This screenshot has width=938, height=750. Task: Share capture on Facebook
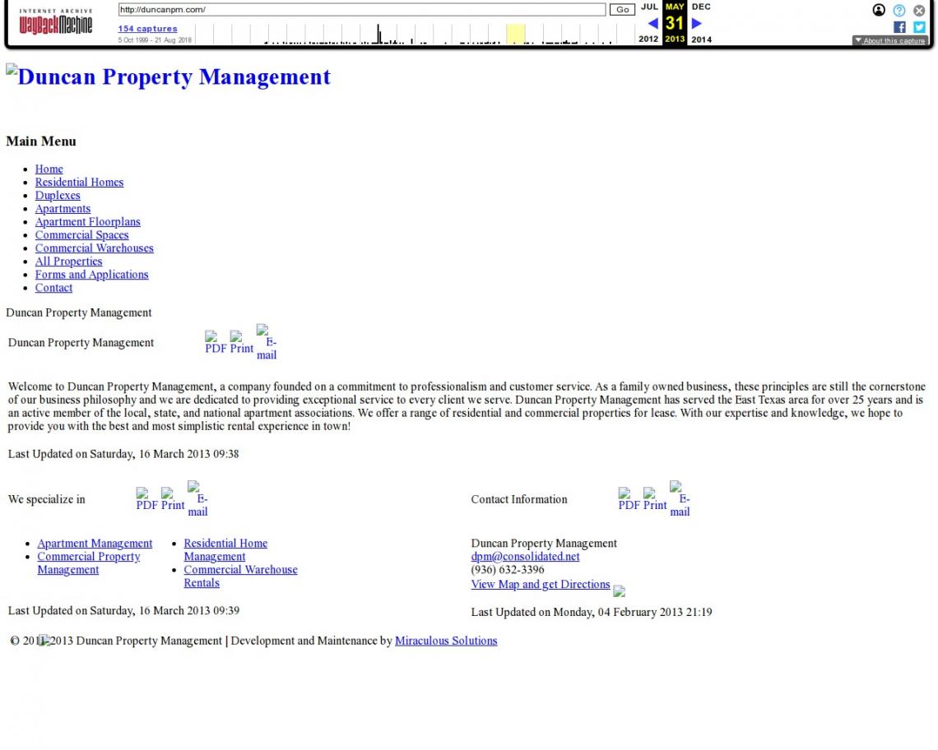tap(899, 27)
